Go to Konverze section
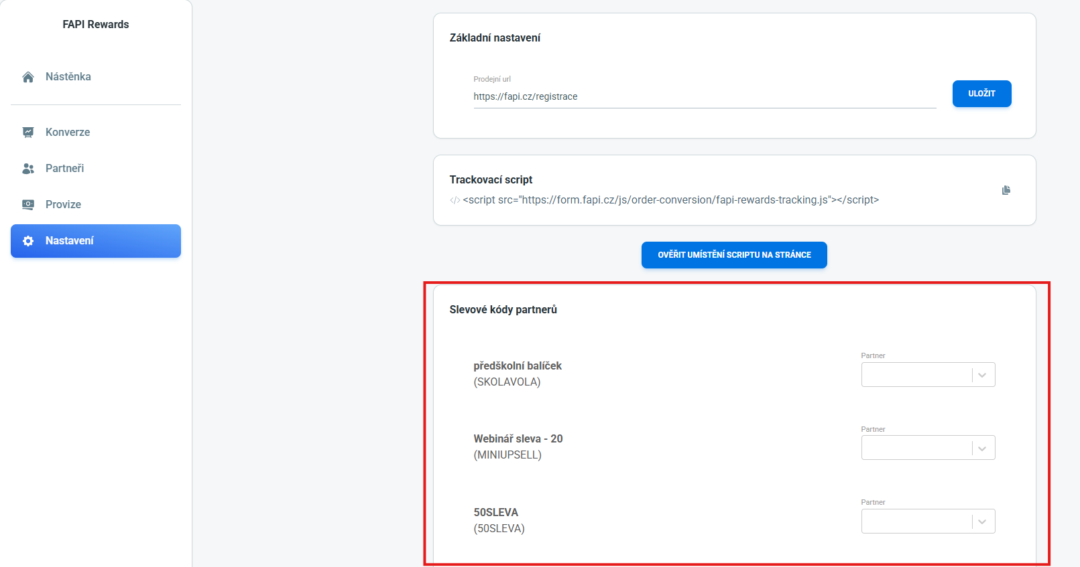 [x=96, y=133]
